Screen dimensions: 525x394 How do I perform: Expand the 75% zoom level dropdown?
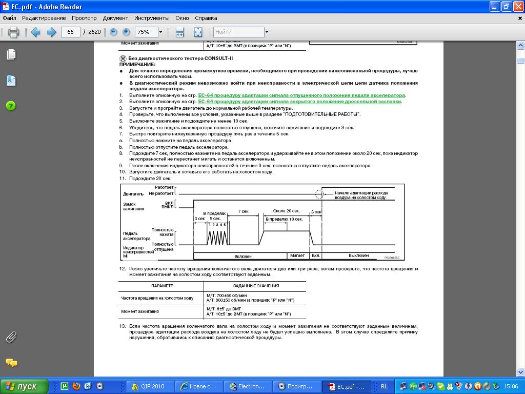point(160,32)
